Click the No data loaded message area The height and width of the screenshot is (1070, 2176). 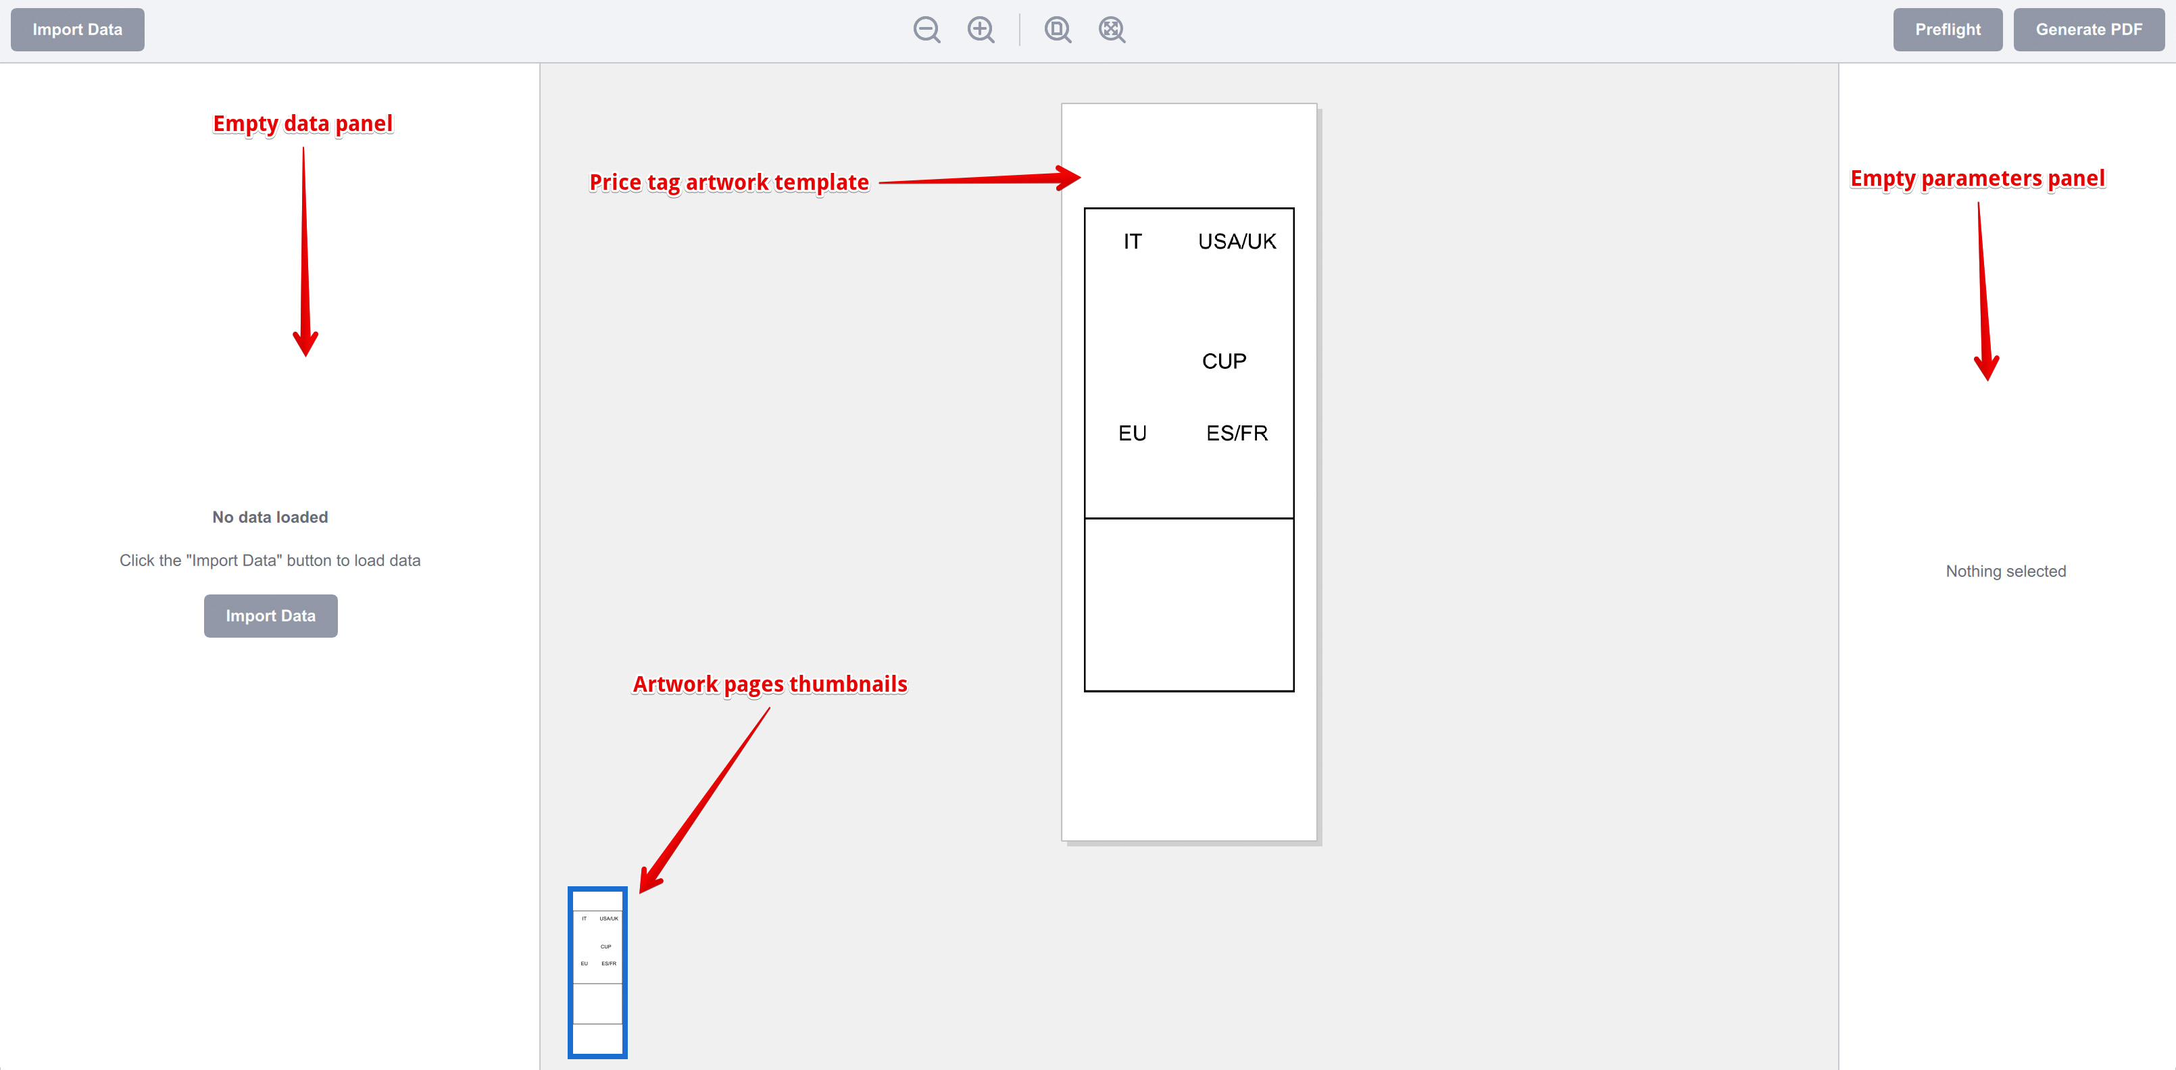point(270,516)
